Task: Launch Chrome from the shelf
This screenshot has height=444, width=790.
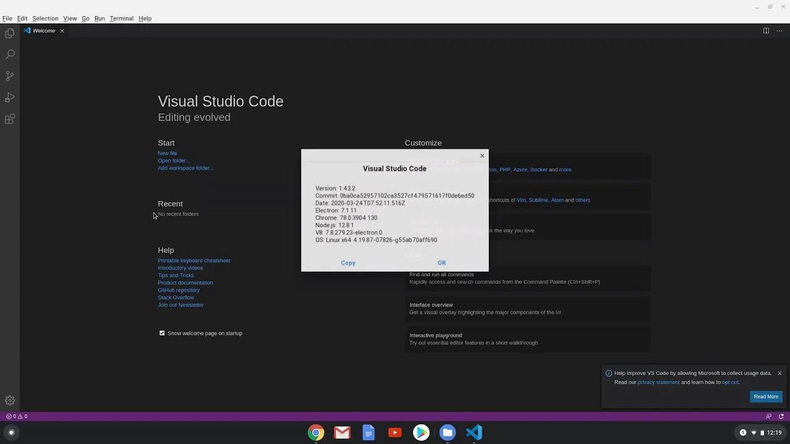Action: pos(315,432)
